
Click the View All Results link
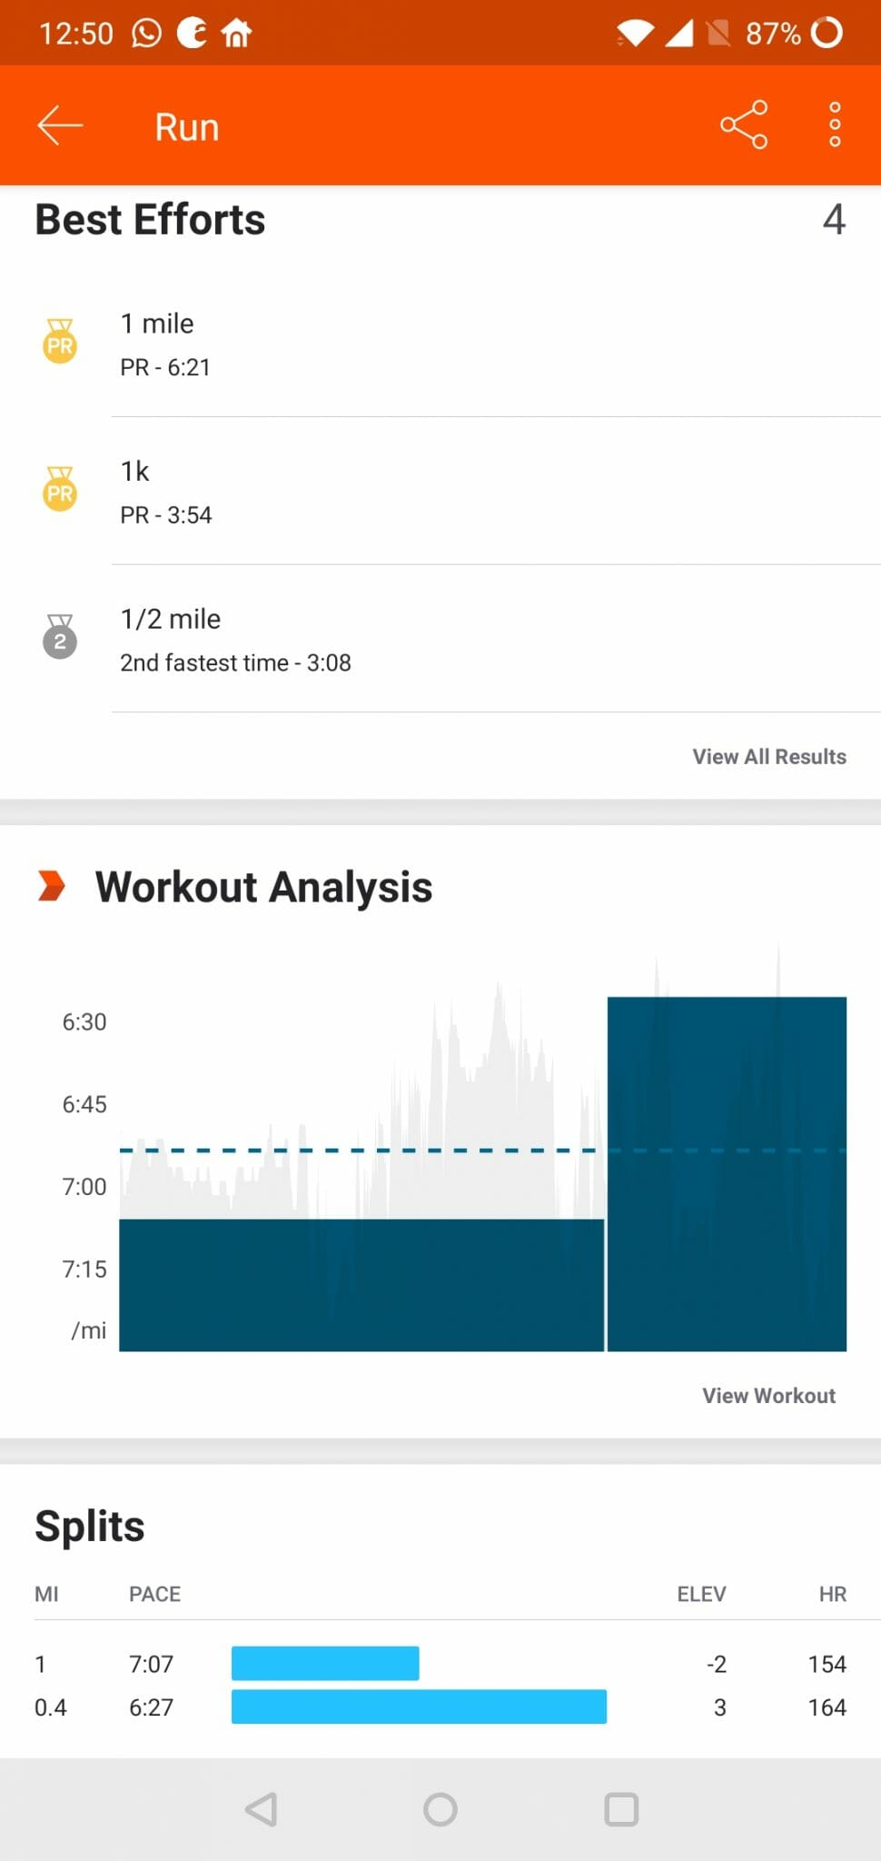768,757
